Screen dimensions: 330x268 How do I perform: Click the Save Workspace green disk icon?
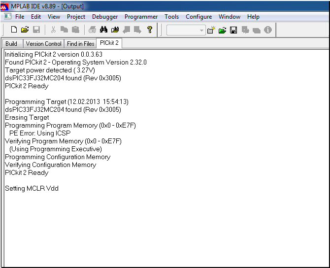coord(233,30)
